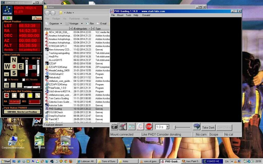This screenshot has width=263, height=164.
Task: Toggle the RA Reverse checkbox
Action: coord(6,80)
